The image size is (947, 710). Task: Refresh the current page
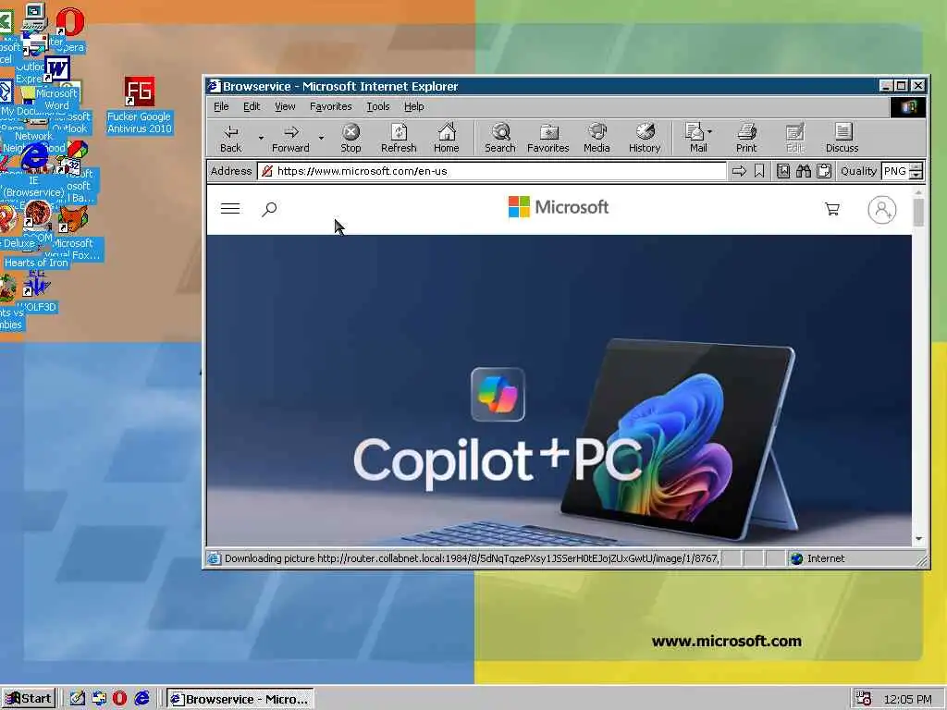tap(399, 139)
